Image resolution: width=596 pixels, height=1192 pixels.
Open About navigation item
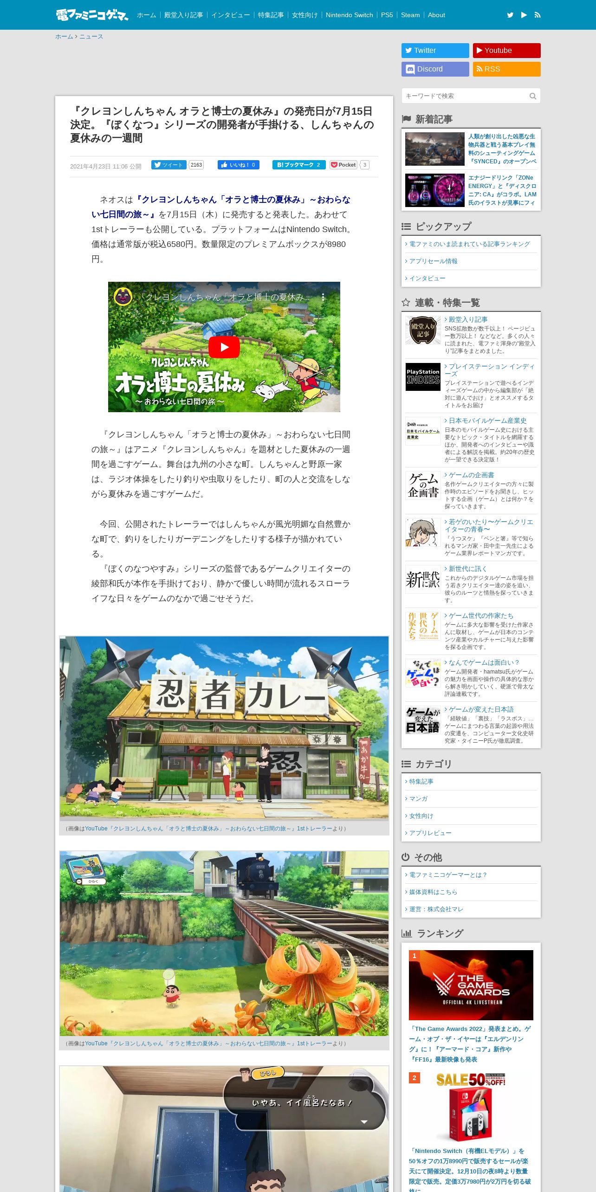436,15
